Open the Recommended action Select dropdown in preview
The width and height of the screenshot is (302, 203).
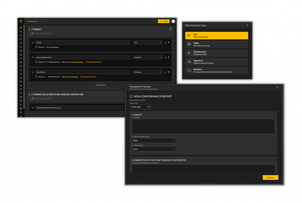pyautogui.click(x=154, y=141)
